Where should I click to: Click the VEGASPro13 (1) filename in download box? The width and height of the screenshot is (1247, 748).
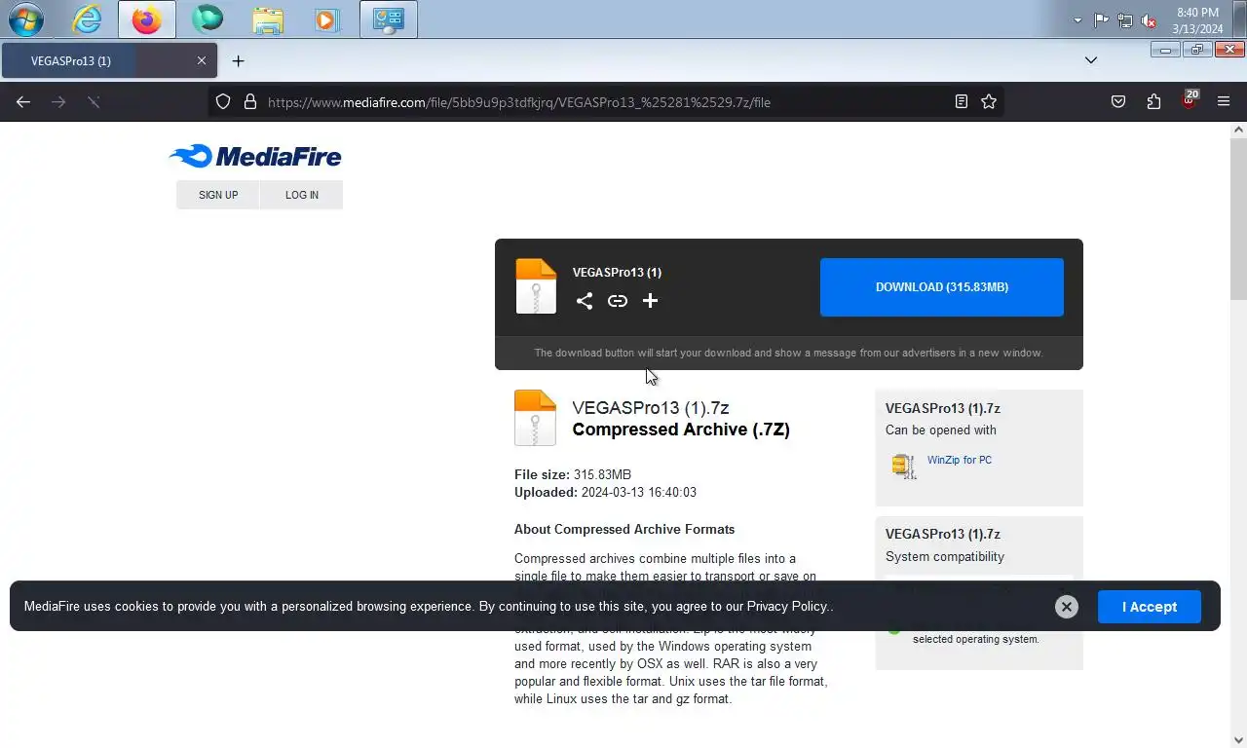617,273
